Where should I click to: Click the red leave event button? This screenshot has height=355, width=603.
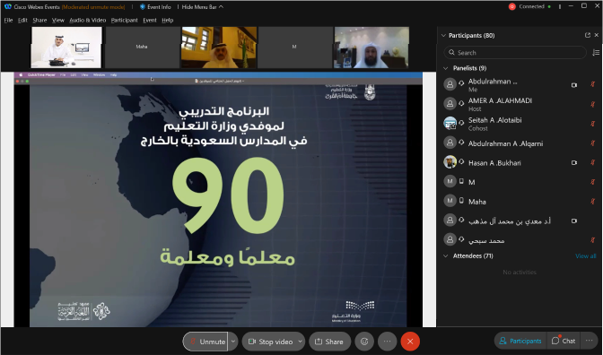(x=410, y=342)
